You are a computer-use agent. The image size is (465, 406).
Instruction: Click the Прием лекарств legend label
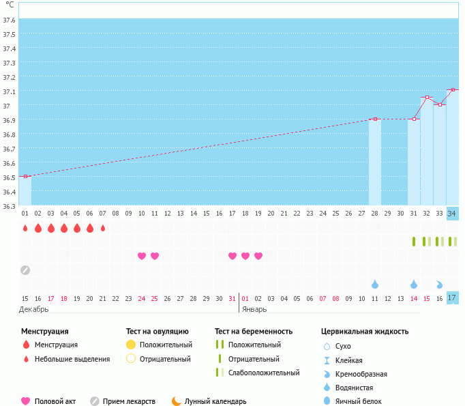[129, 401]
